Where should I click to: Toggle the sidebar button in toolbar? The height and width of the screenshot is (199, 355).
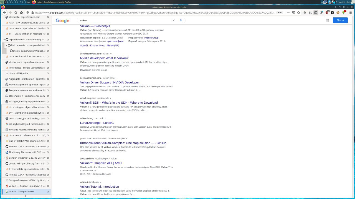point(316,12)
